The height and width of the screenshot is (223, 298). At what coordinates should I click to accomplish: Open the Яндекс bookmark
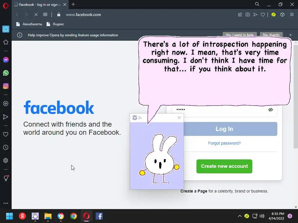[x=55, y=24]
